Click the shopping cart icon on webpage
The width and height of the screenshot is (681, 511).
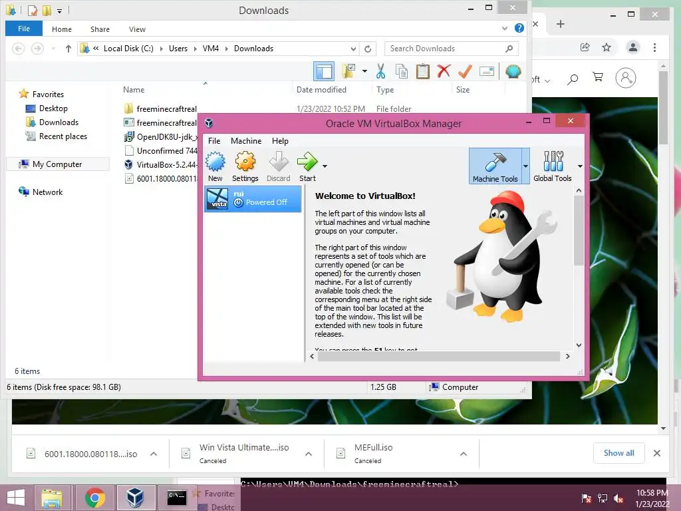[x=598, y=77]
